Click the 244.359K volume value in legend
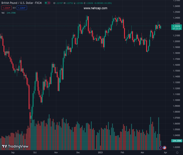 coord(11,13)
